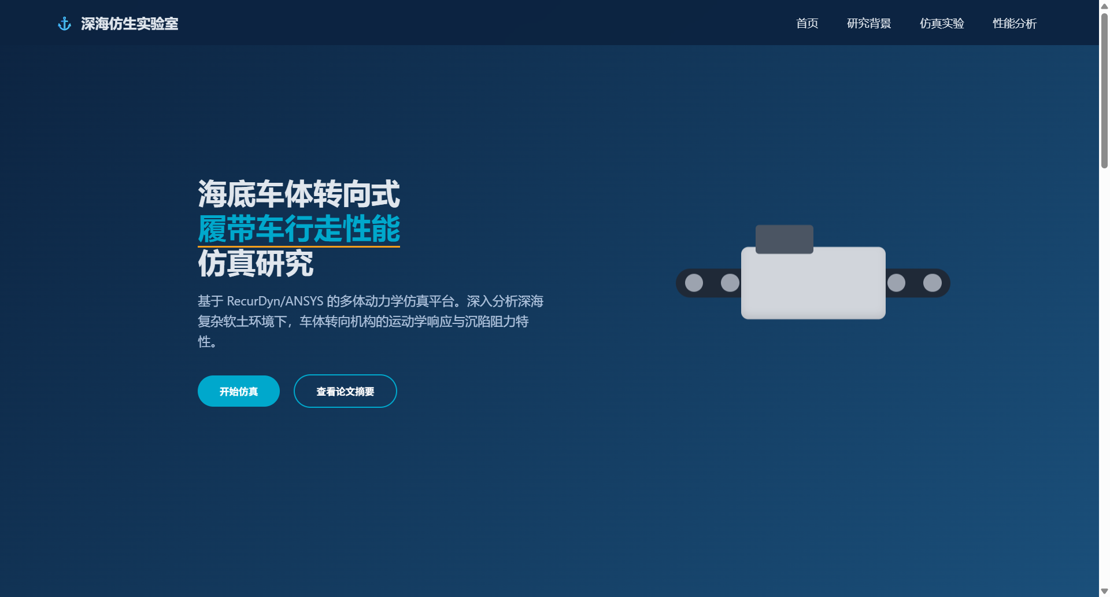The image size is (1110, 597).
Task: Click the second wheel on the right track
Action: [897, 283]
